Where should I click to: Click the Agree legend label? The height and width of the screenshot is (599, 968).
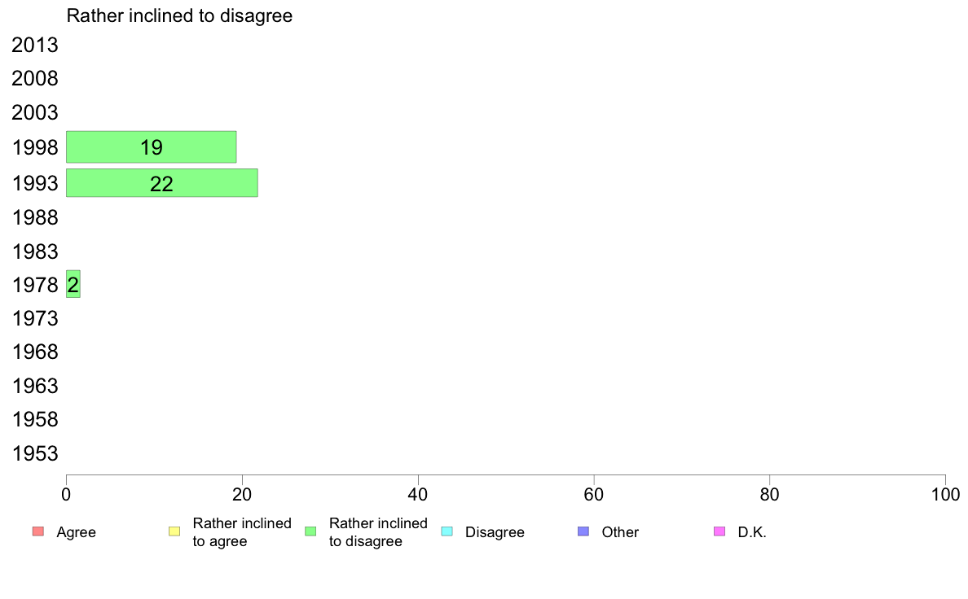76,532
